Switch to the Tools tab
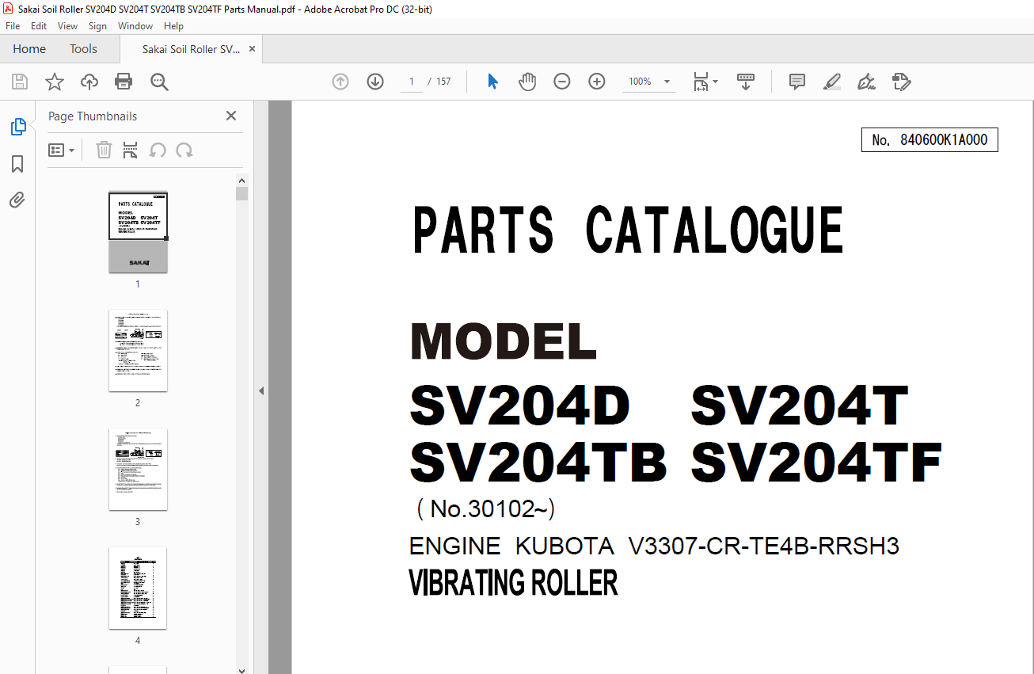This screenshot has width=1034, height=674. pos(83,49)
